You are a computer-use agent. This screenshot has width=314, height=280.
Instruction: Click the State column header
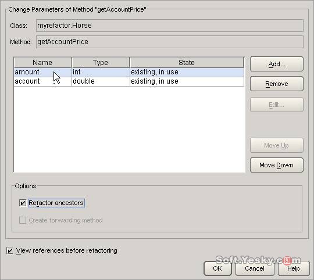187,63
